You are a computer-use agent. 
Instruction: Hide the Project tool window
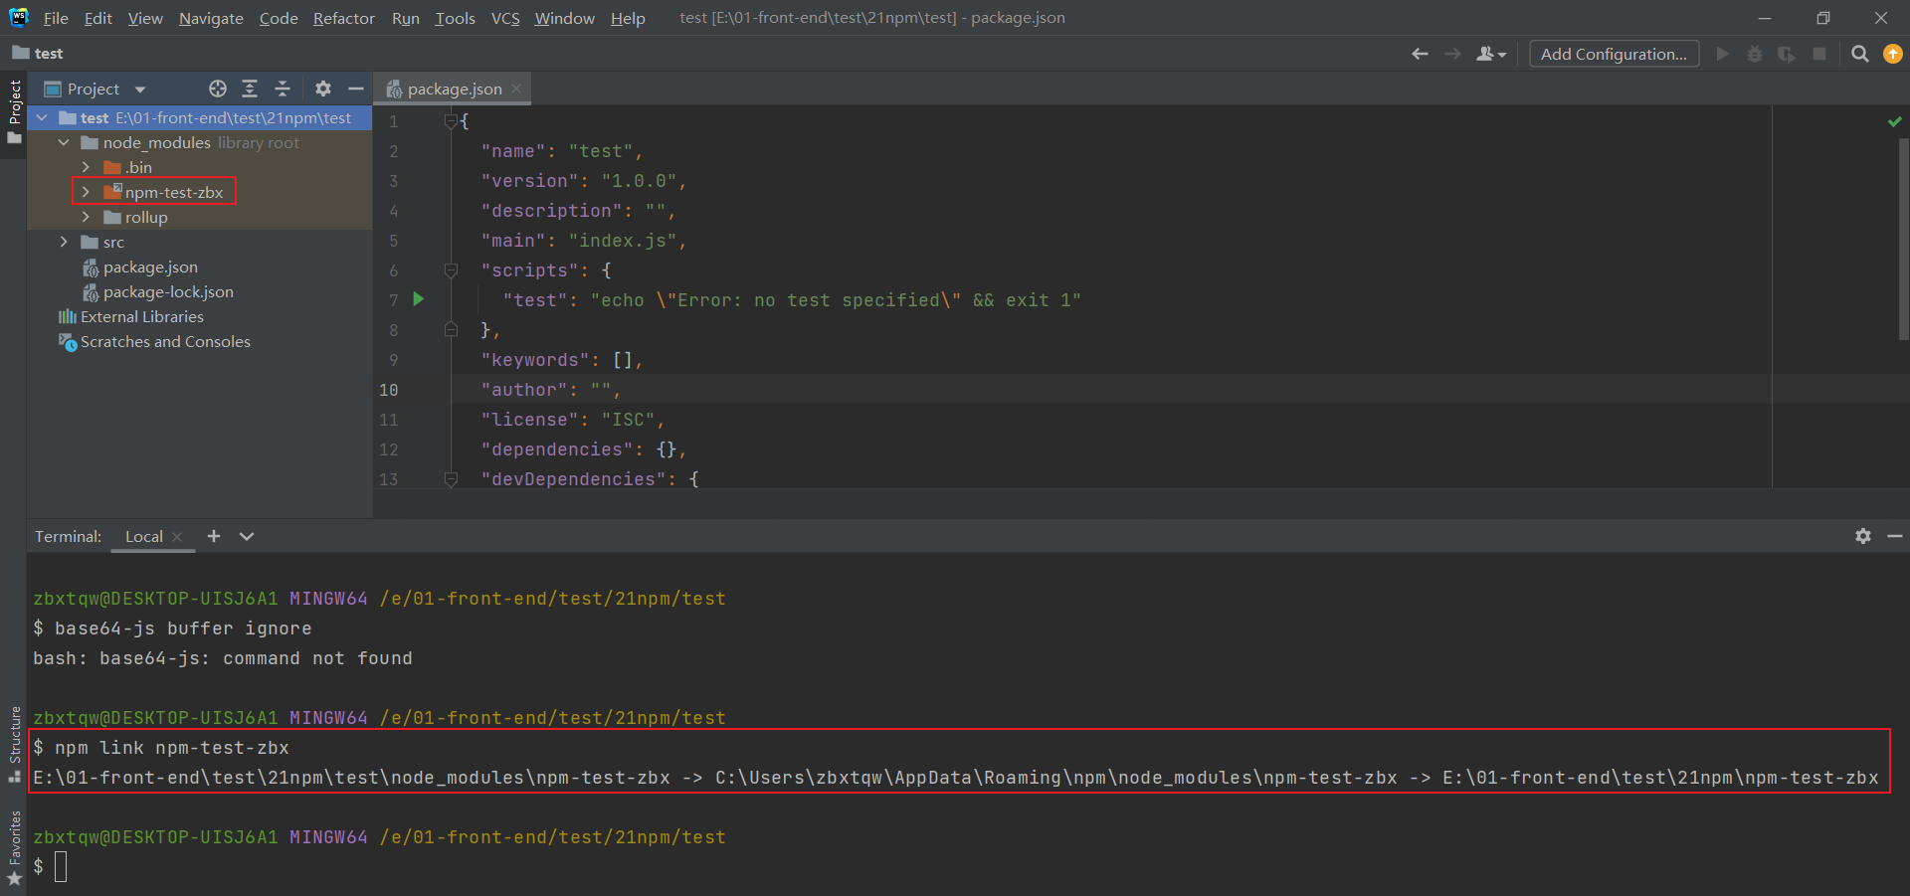click(355, 89)
